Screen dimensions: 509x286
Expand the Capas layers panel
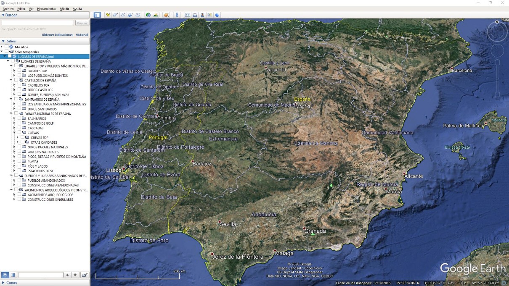coord(3,283)
